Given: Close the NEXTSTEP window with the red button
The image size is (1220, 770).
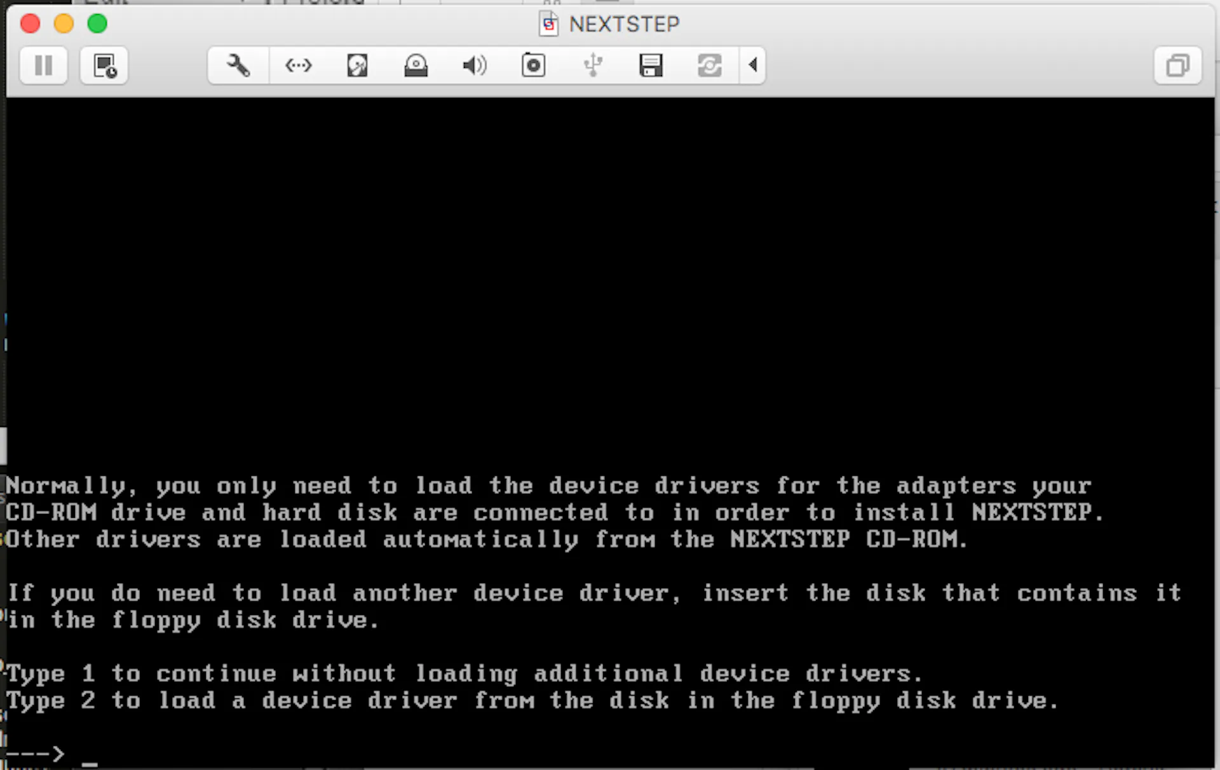Looking at the screenshot, I should 30,24.
